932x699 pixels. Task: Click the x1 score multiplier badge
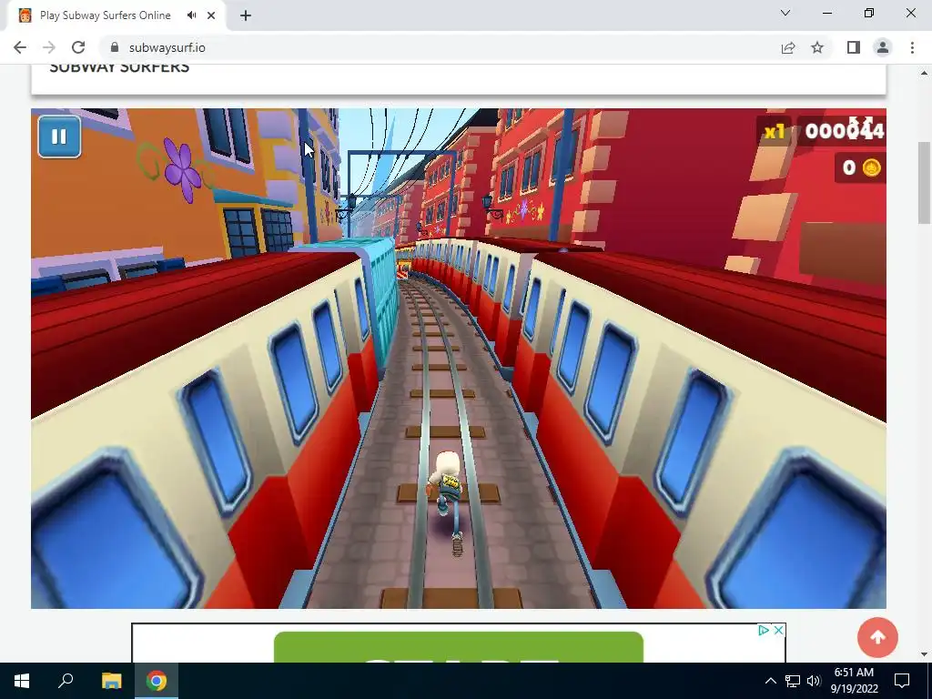[774, 131]
